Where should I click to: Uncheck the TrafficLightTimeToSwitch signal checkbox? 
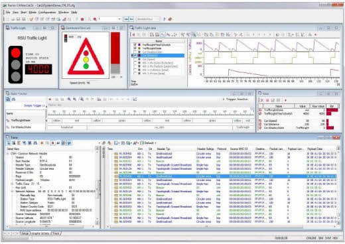pyautogui.click(x=135, y=45)
